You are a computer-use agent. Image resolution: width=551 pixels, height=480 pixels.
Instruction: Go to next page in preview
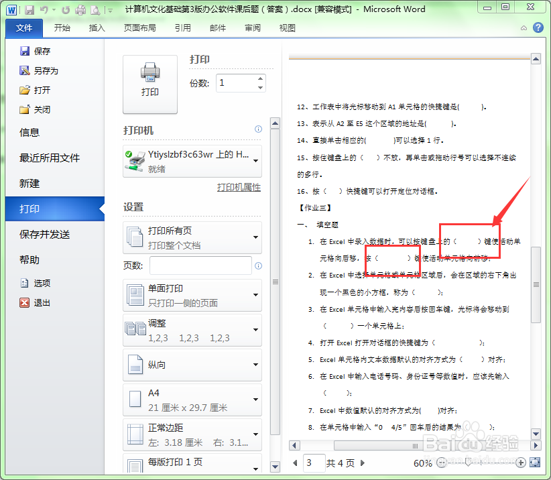(363, 463)
